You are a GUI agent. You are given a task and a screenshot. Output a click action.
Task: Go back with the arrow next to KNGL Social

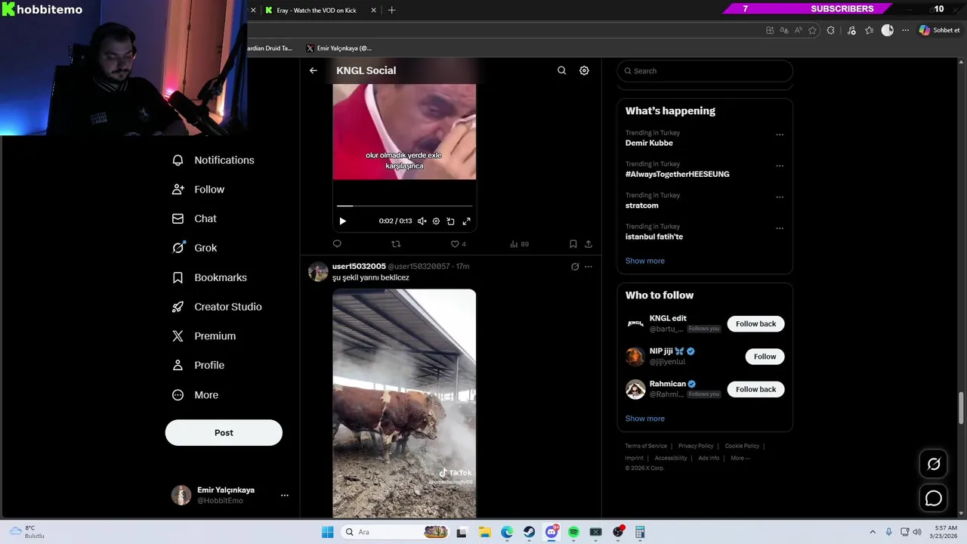[x=314, y=70]
